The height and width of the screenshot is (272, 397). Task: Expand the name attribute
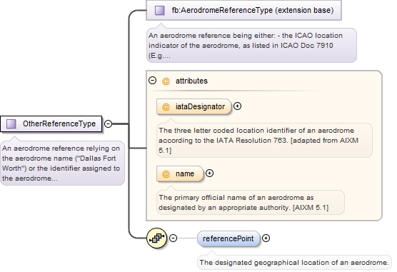[x=209, y=173]
